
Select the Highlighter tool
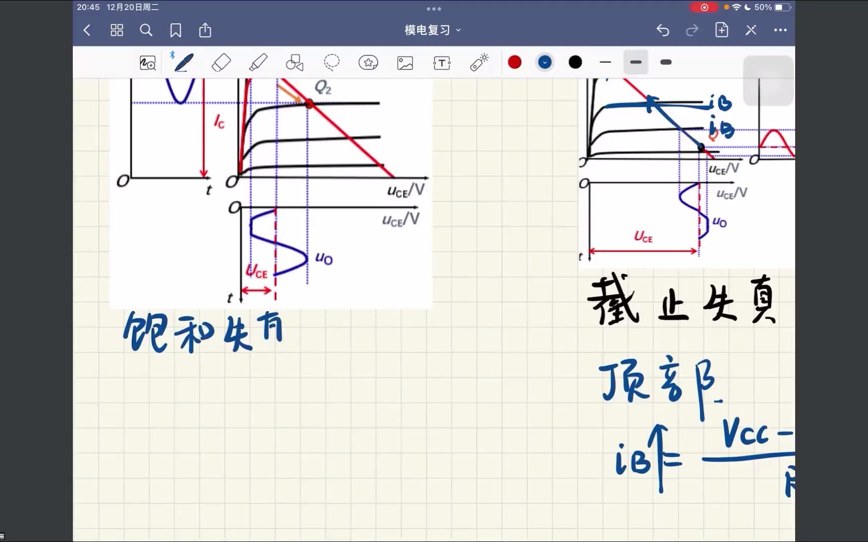pyautogui.click(x=258, y=63)
